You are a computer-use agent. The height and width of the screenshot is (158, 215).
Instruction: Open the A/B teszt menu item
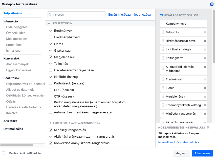(10, 121)
